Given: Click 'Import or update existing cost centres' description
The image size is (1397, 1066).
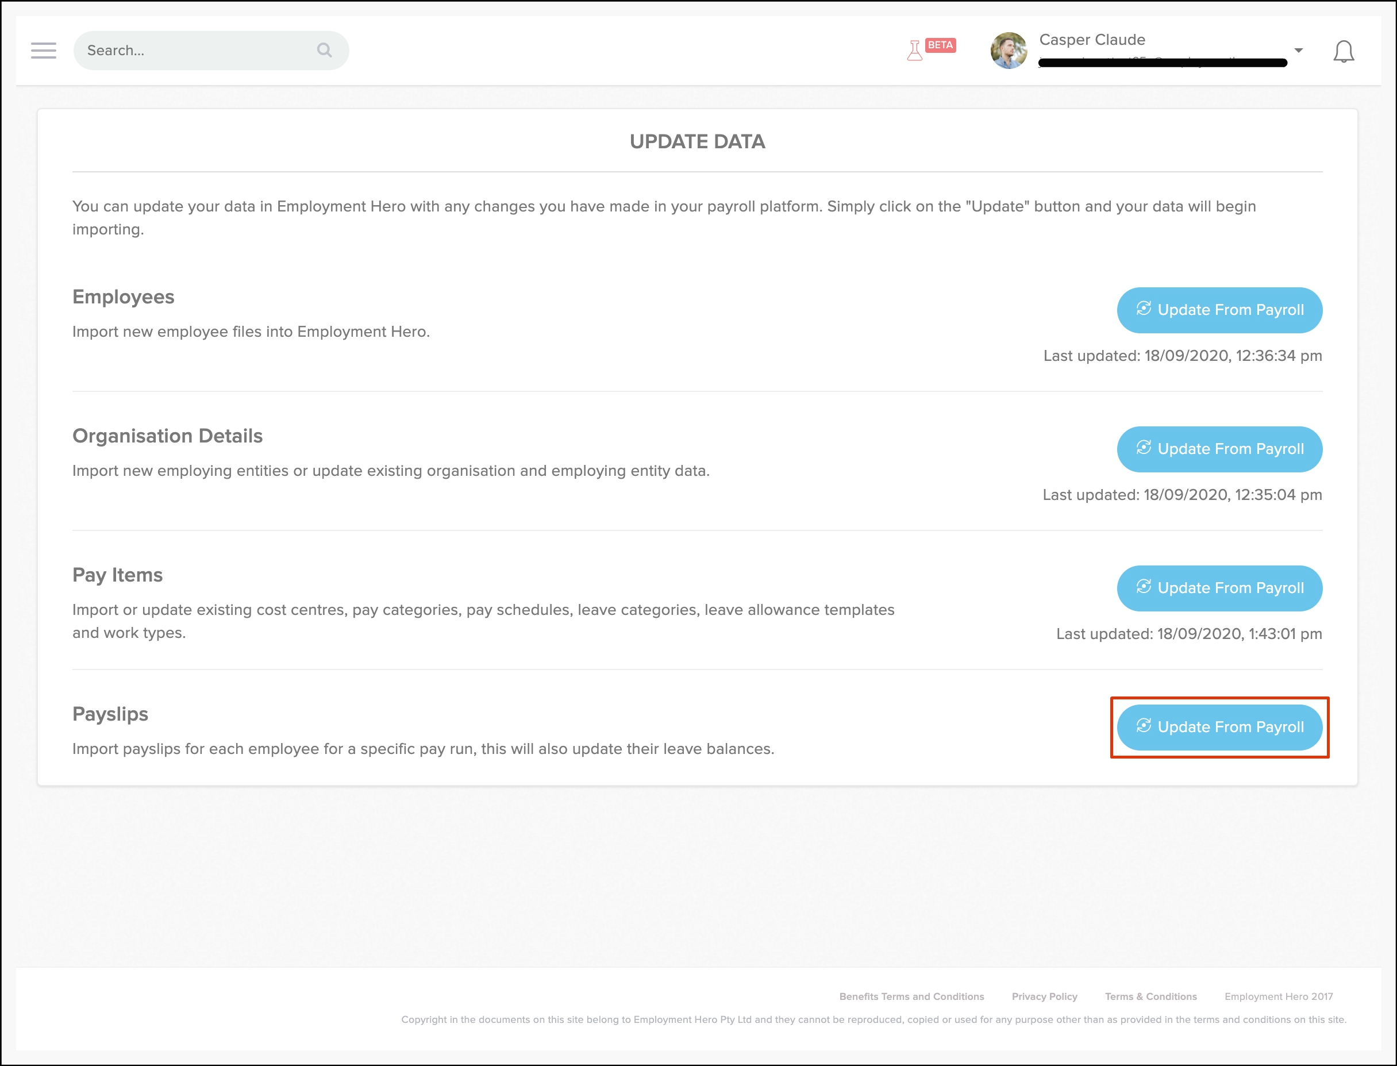Looking at the screenshot, I should click(x=483, y=621).
